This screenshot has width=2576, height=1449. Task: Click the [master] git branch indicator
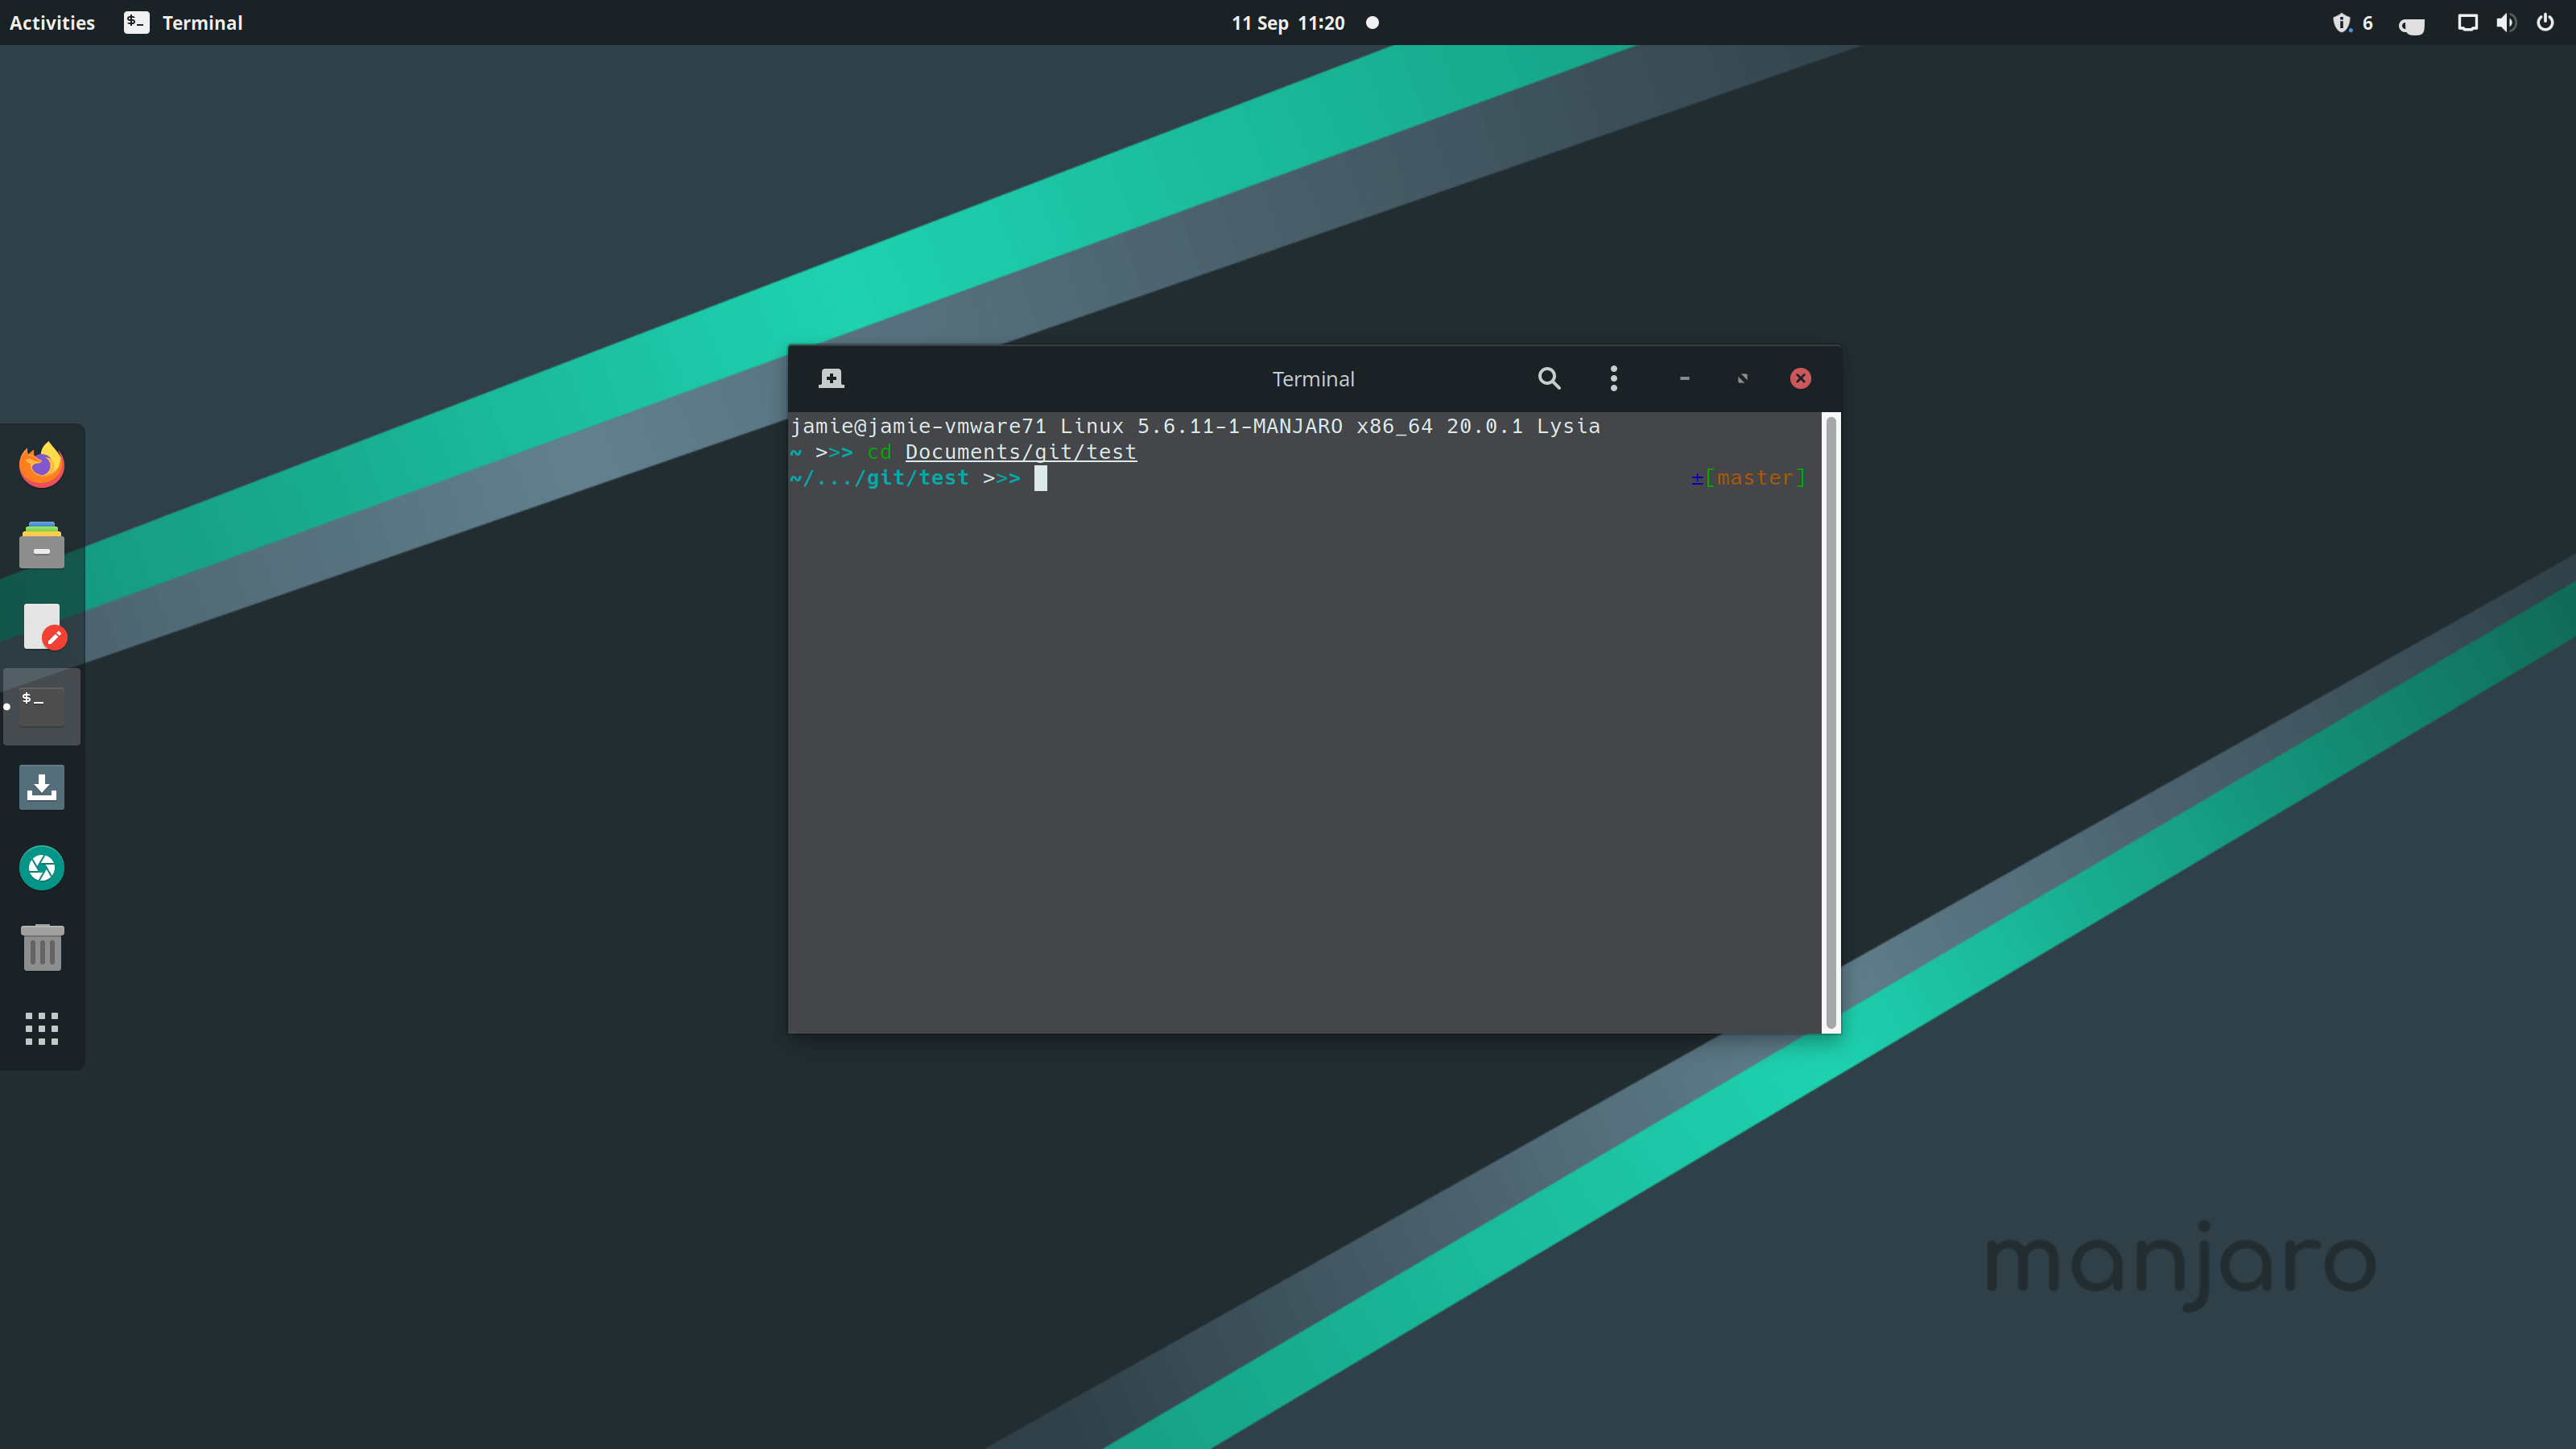click(x=1755, y=478)
